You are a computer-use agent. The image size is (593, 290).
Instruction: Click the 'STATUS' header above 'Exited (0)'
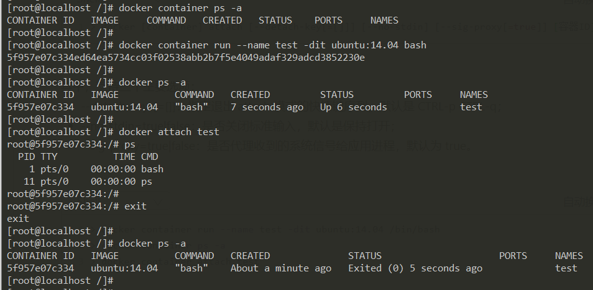pyautogui.click(x=365, y=256)
